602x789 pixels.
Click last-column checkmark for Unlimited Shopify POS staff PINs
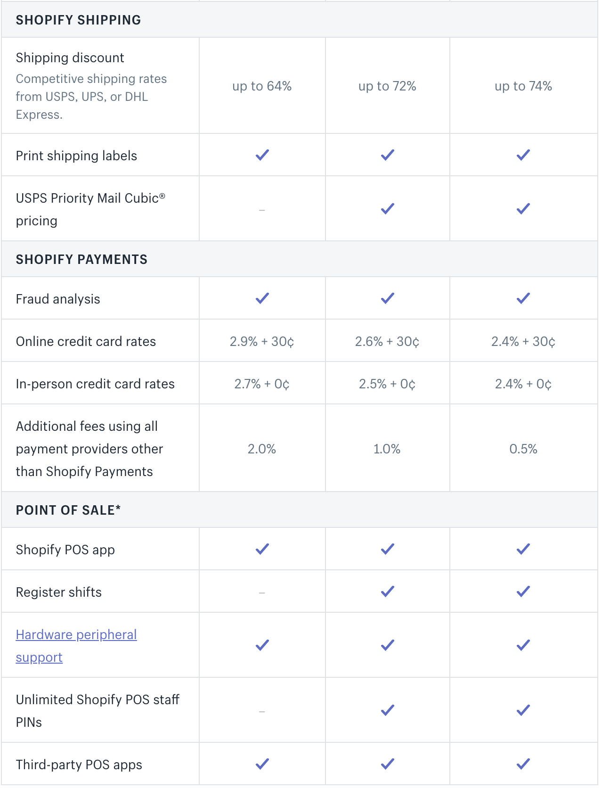point(523,710)
